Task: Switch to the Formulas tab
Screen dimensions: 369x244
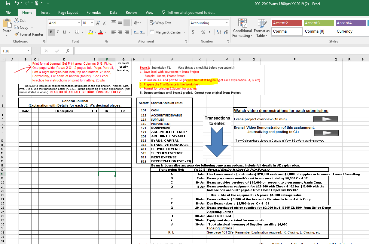Action: coord(93,13)
